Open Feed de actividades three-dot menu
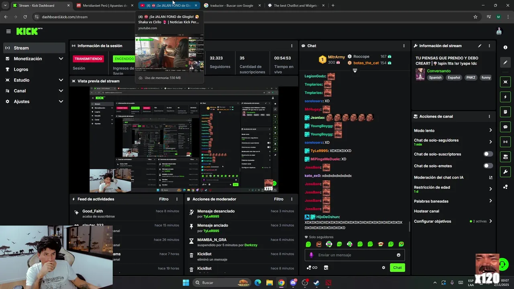 (177, 199)
